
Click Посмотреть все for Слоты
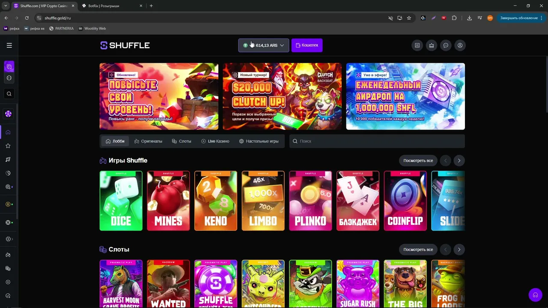coord(418,249)
